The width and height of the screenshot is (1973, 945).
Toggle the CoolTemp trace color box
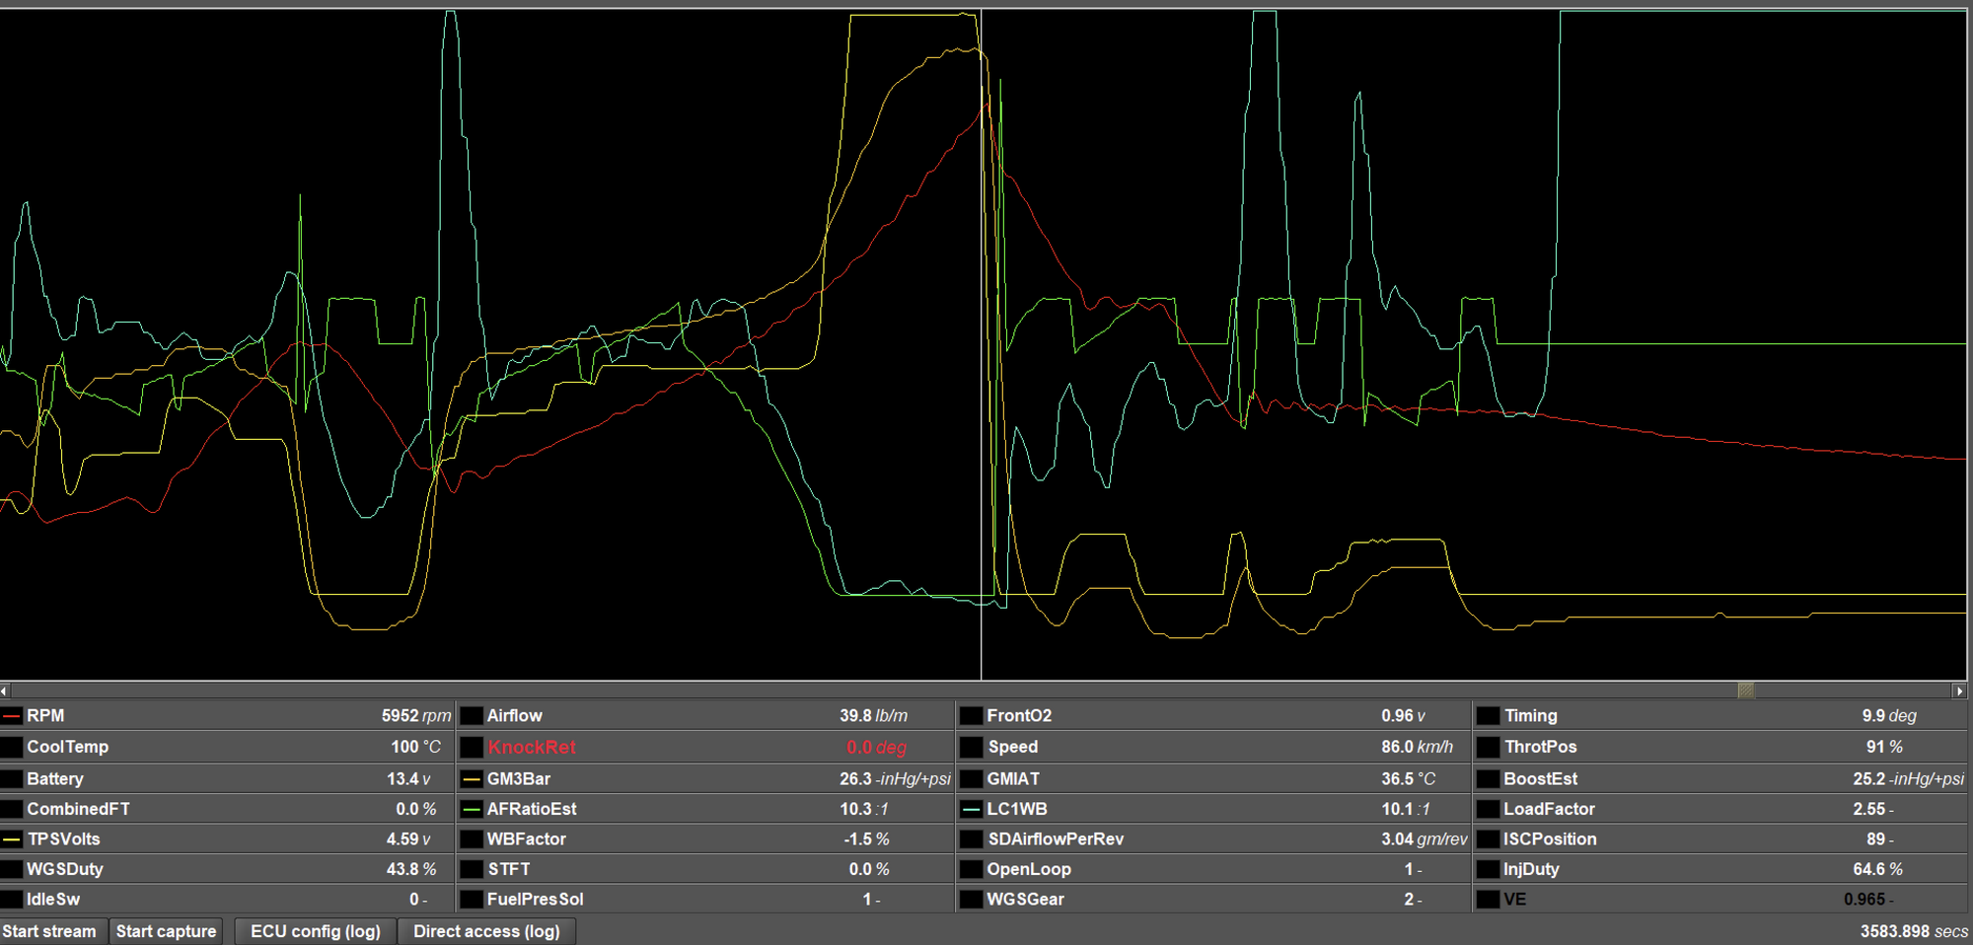pyautogui.click(x=12, y=747)
